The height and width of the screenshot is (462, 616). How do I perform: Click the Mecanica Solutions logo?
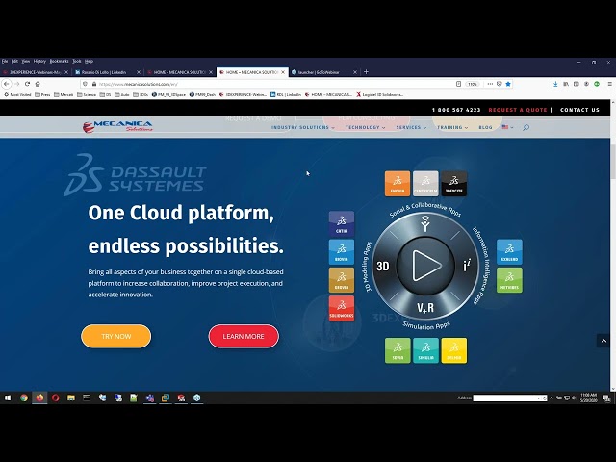tap(117, 126)
